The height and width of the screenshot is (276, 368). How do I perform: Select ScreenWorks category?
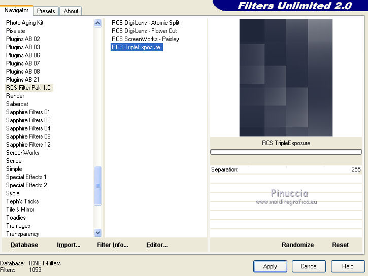pyautogui.click(x=22, y=153)
